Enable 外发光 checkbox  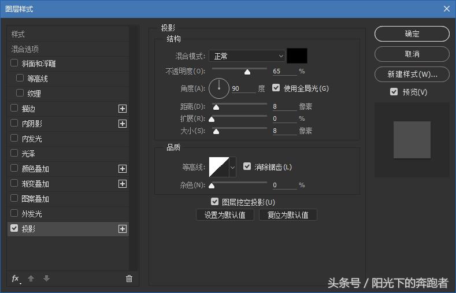pos(14,213)
